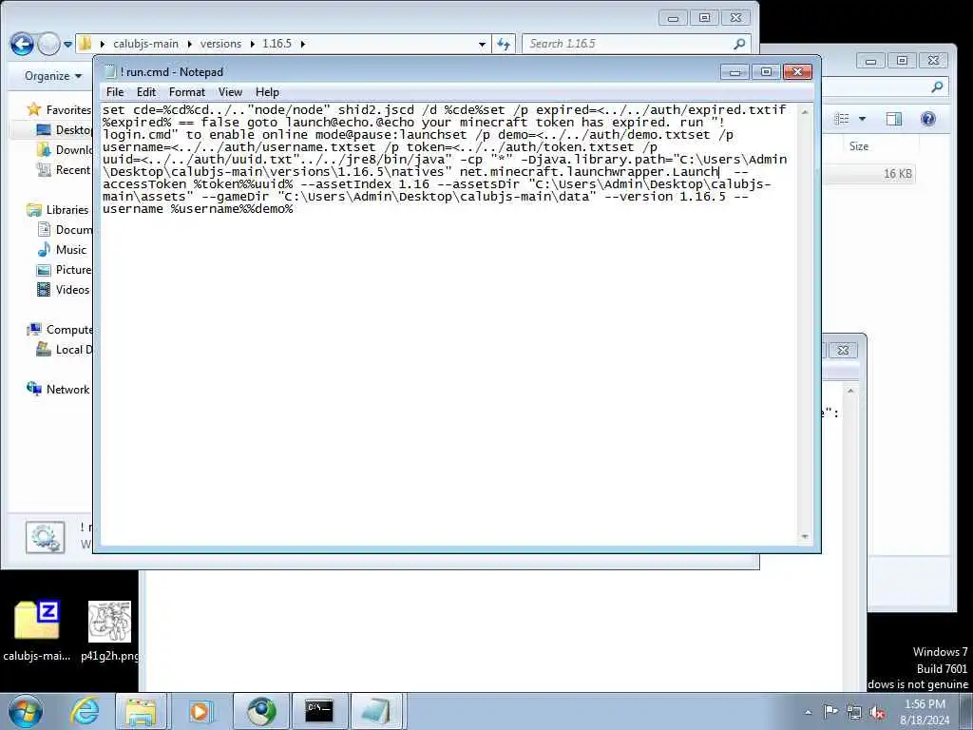Open the view options dropdown arrow
Screen dimensions: 973x730
click(862, 119)
